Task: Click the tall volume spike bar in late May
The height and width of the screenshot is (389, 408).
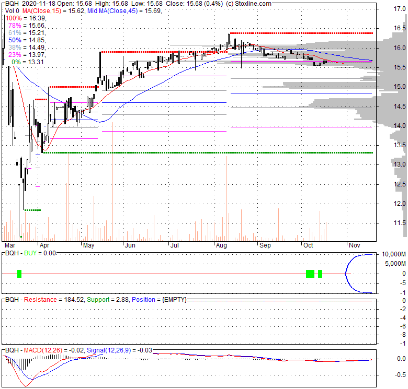Action: click(x=112, y=182)
